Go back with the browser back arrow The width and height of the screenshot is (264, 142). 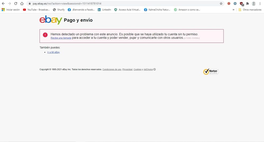point(3,3)
